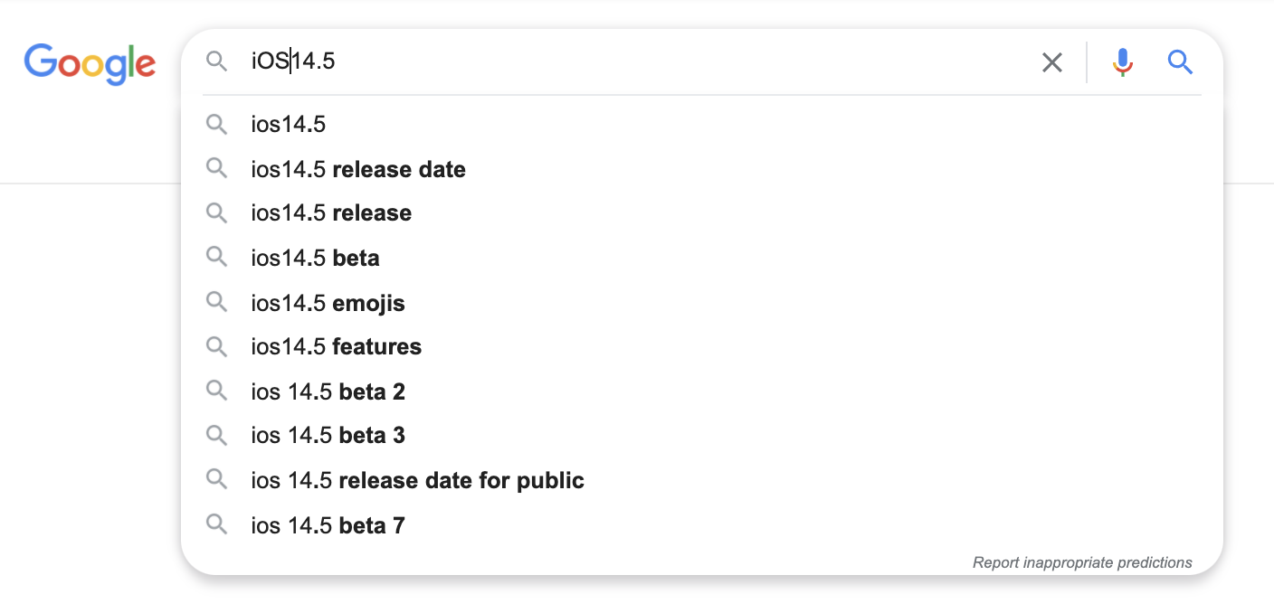Viewport: 1274px width, 613px height.
Task: Clear the search box with X
Action: [x=1051, y=62]
